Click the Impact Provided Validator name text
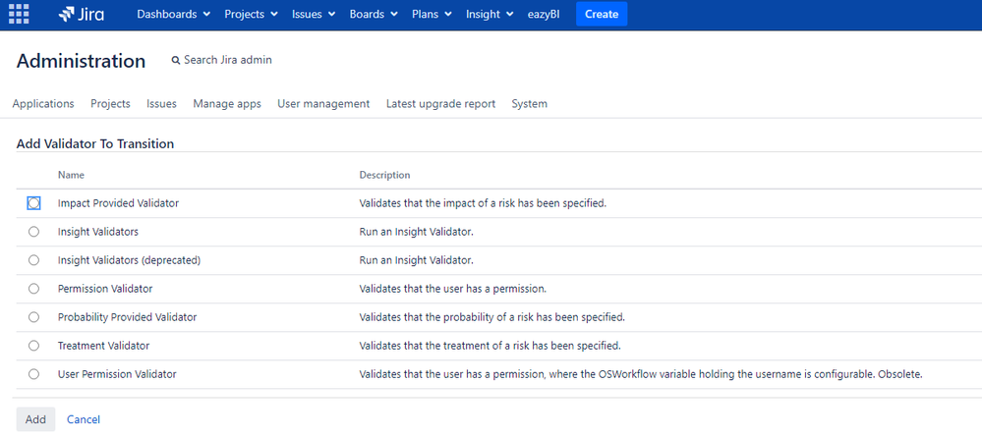Image resolution: width=982 pixels, height=438 pixels. 118,203
